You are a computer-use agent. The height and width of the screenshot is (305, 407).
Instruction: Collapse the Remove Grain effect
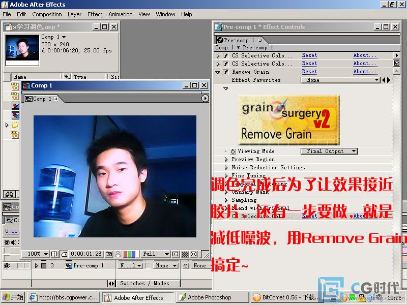[218, 72]
